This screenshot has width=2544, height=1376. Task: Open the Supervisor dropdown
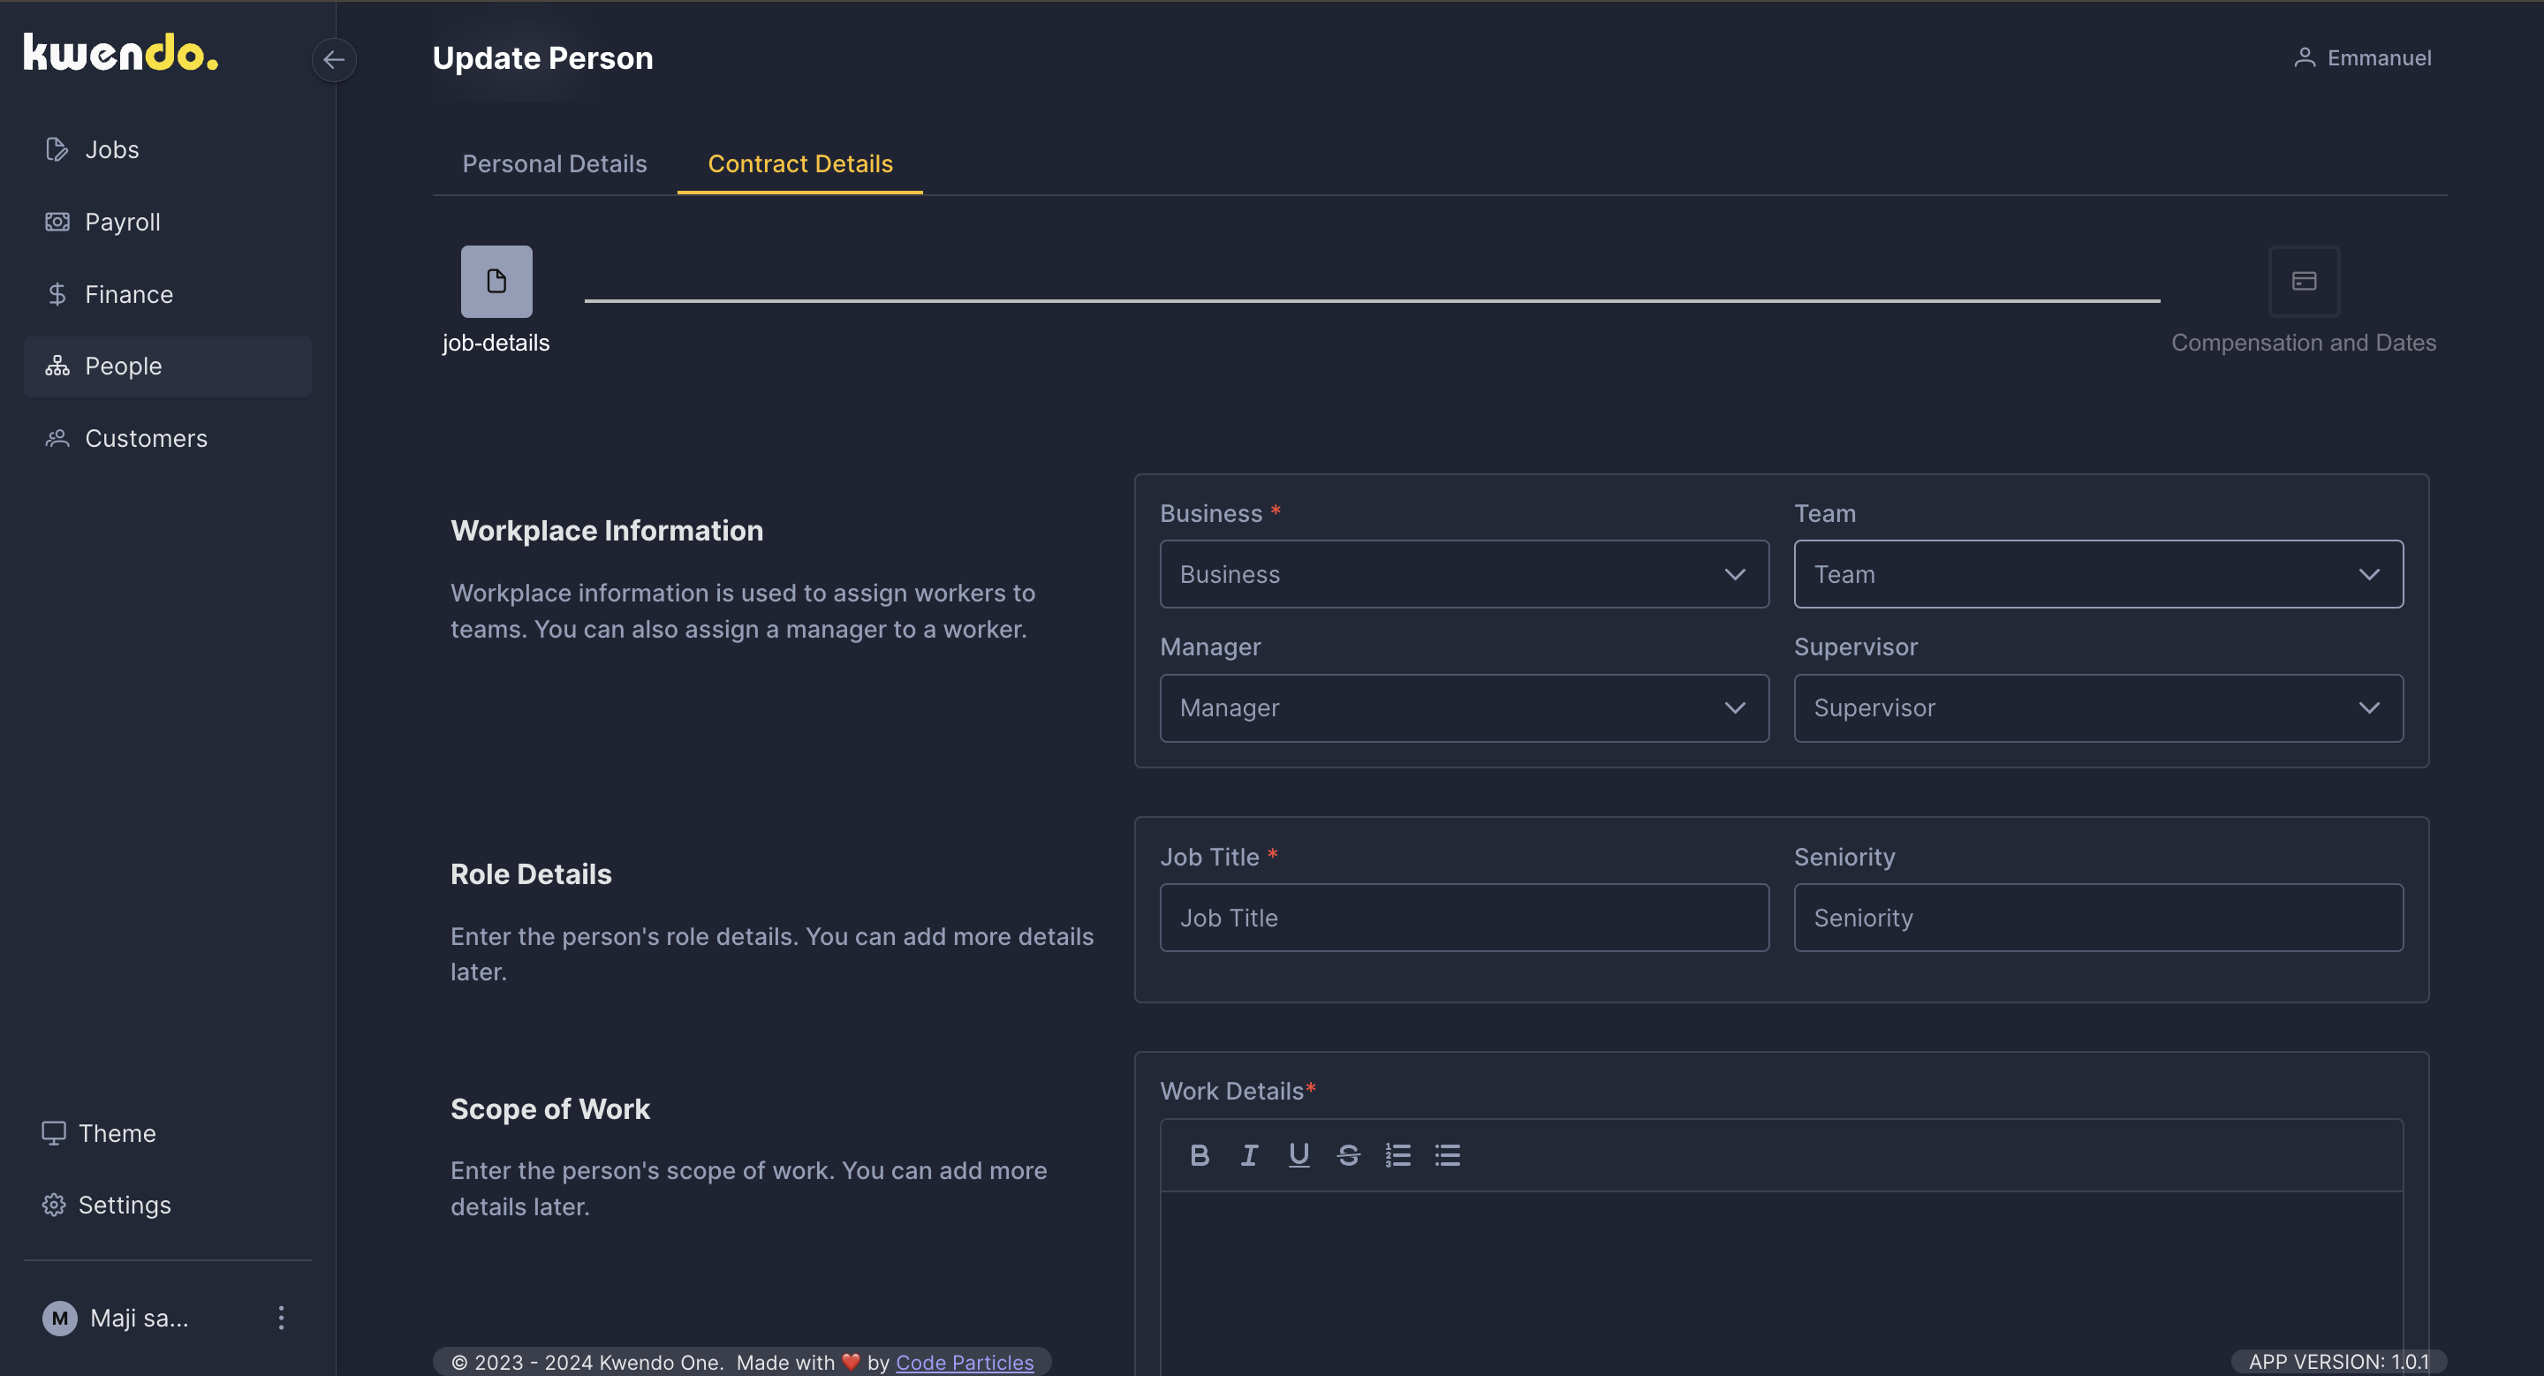(2098, 707)
